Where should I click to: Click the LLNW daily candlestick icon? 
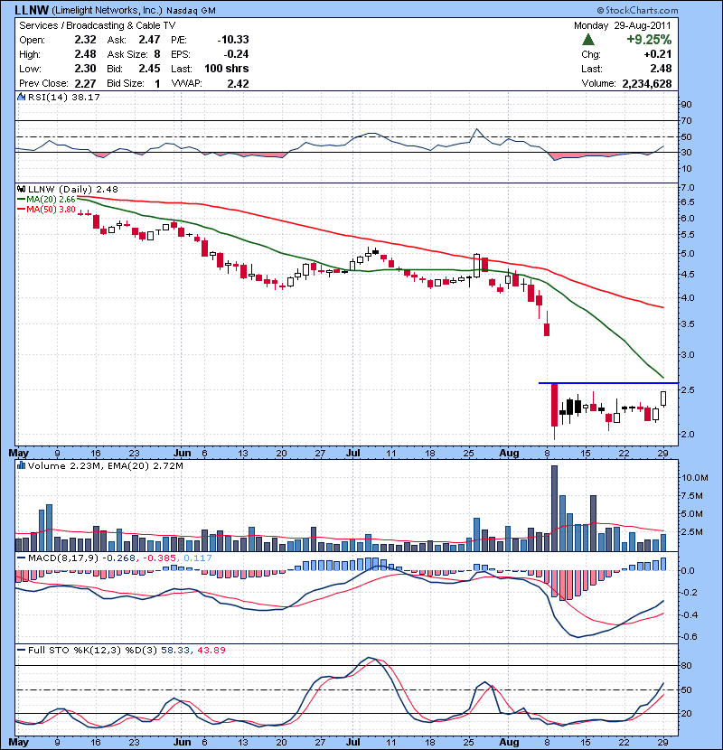21,189
